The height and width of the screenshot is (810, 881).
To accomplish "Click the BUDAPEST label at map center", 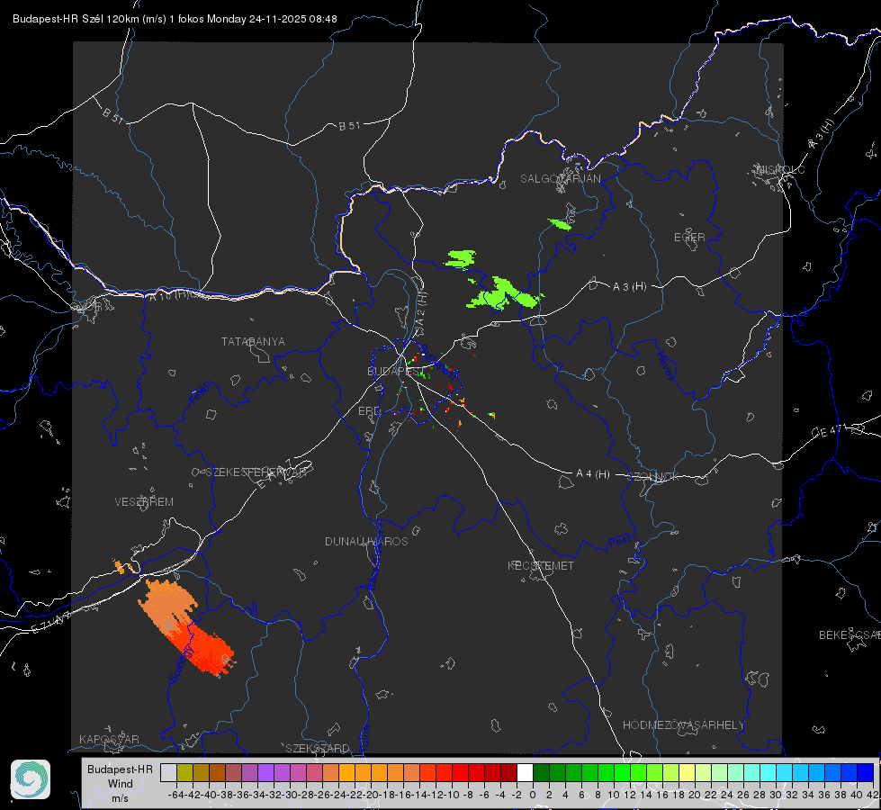I will [x=394, y=372].
